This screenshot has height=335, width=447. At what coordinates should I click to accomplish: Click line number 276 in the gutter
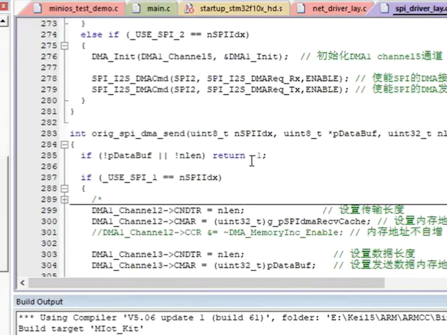(x=48, y=56)
